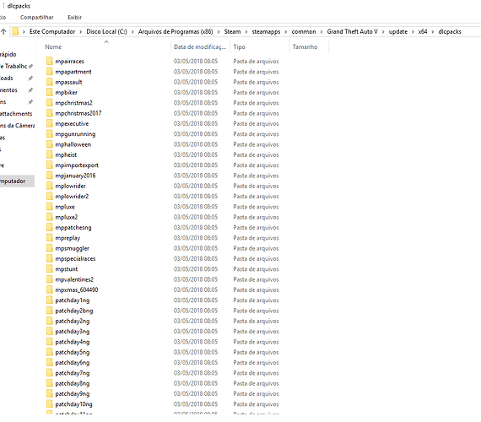Open the Compartilhar ribbon tab
Screen dimensions: 481x422
(37, 17)
